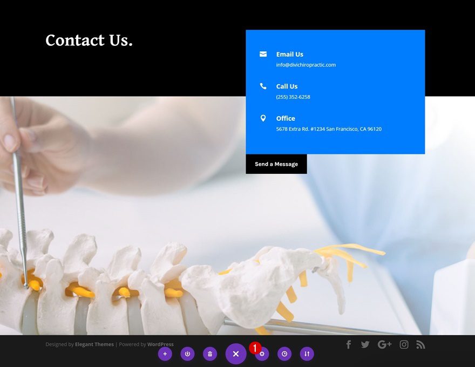Image resolution: width=475 pixels, height=367 pixels.
Task: Click the phone icon beside Call Us
Action: tap(263, 86)
